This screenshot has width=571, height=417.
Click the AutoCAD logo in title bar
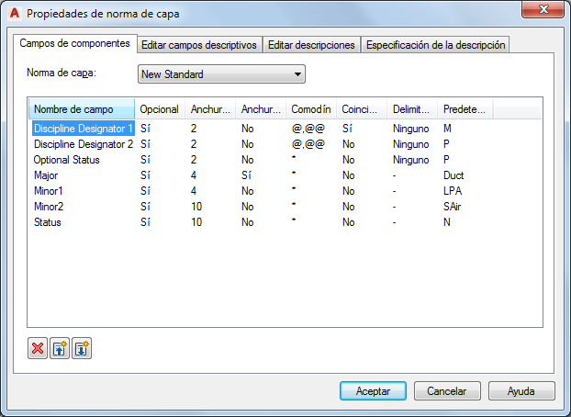point(15,14)
